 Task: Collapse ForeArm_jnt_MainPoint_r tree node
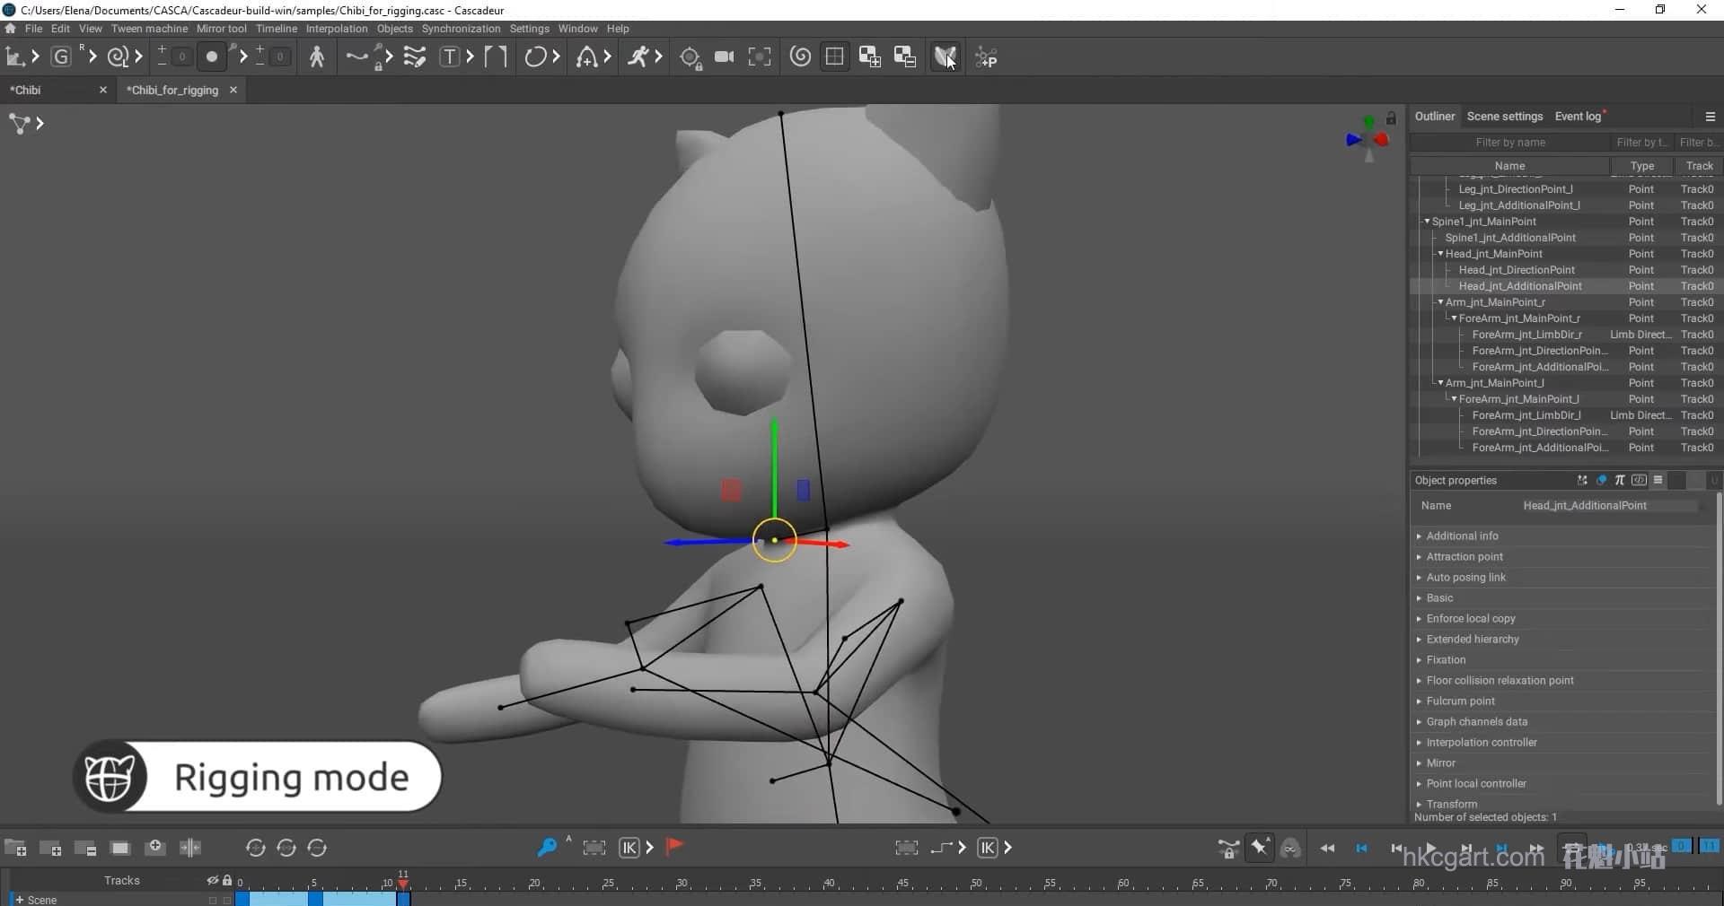1454,318
